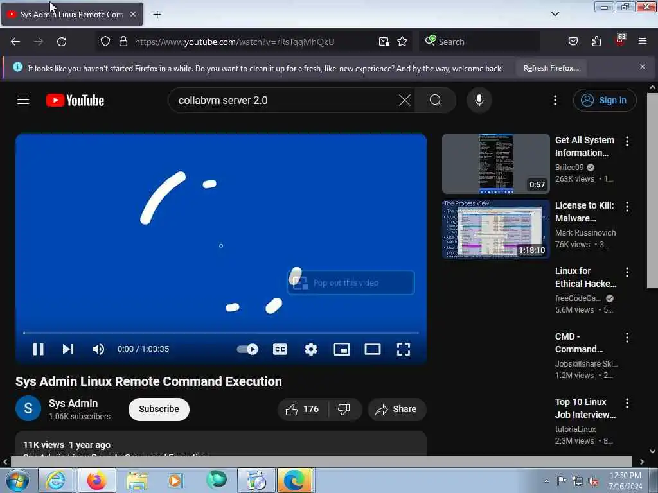Skip to next video

[68, 349]
